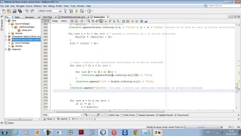Click the Comment editor toolbar icon
241x136 pixels.
pos(142,21)
